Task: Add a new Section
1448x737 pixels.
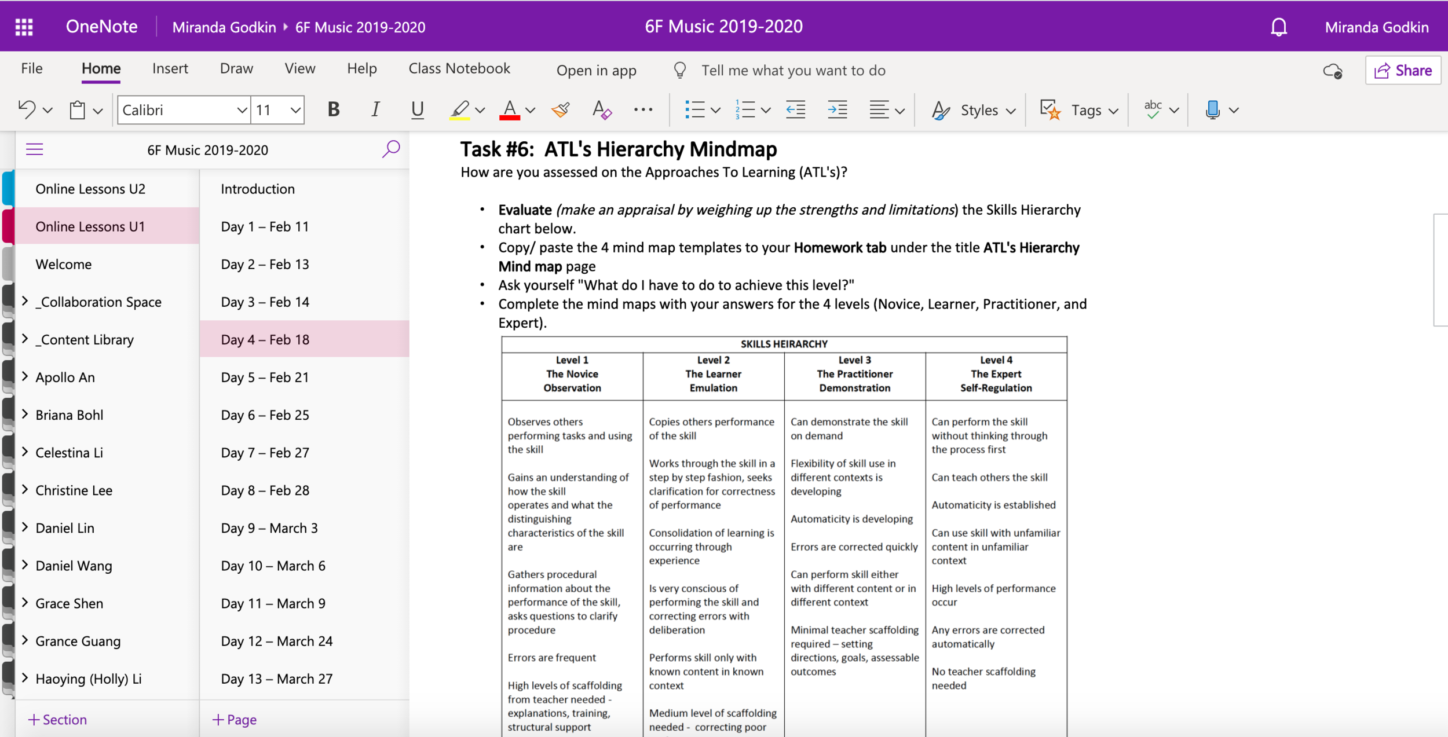Action: tap(57, 719)
